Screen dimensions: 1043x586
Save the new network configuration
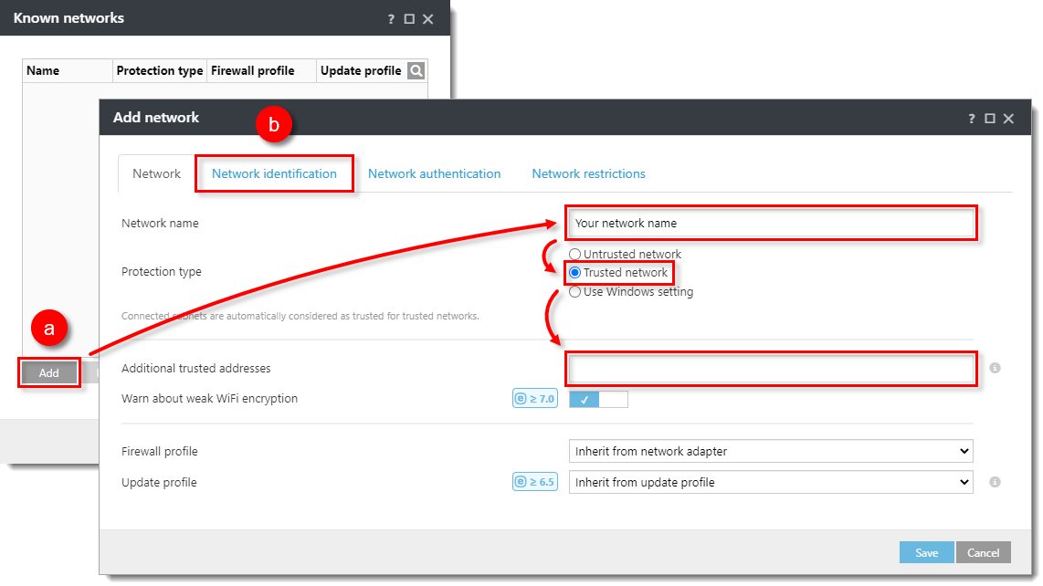(x=926, y=552)
